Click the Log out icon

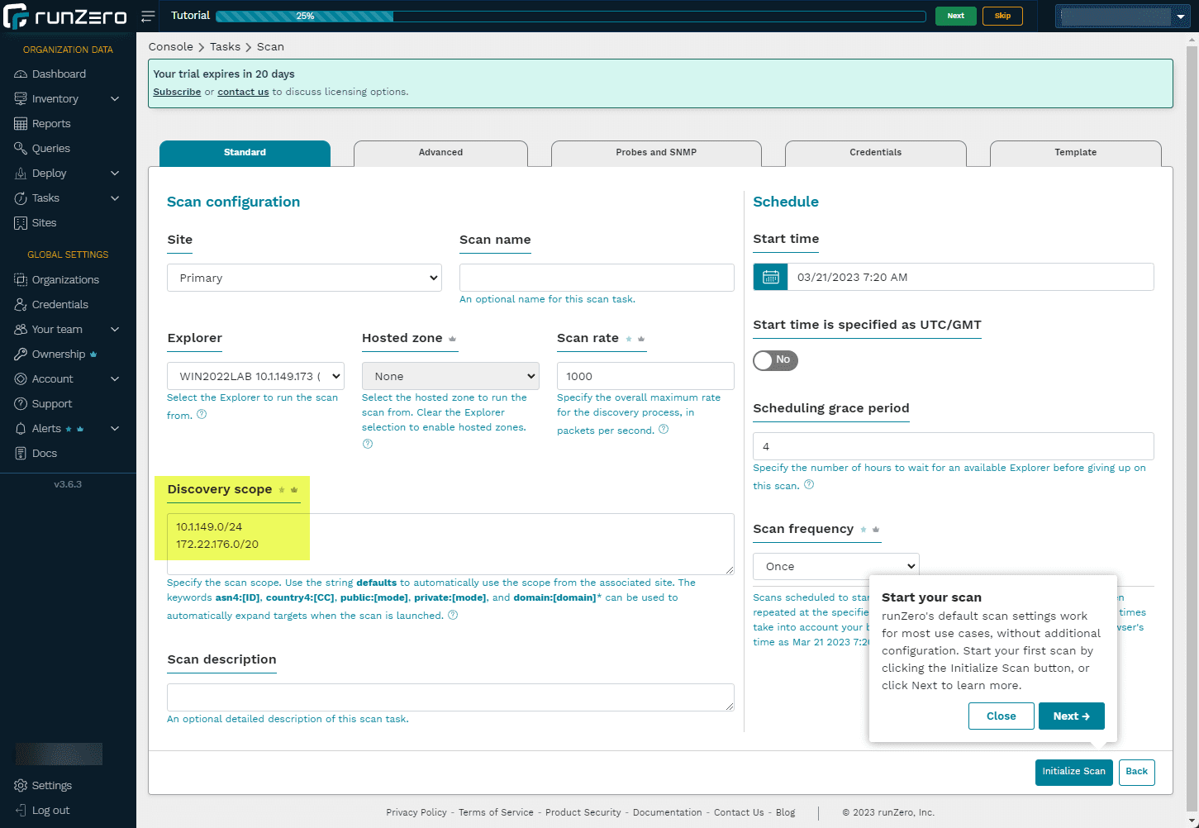[21, 811]
